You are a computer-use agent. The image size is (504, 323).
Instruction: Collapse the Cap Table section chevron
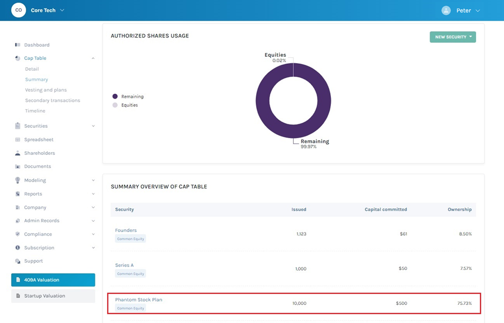(93, 58)
